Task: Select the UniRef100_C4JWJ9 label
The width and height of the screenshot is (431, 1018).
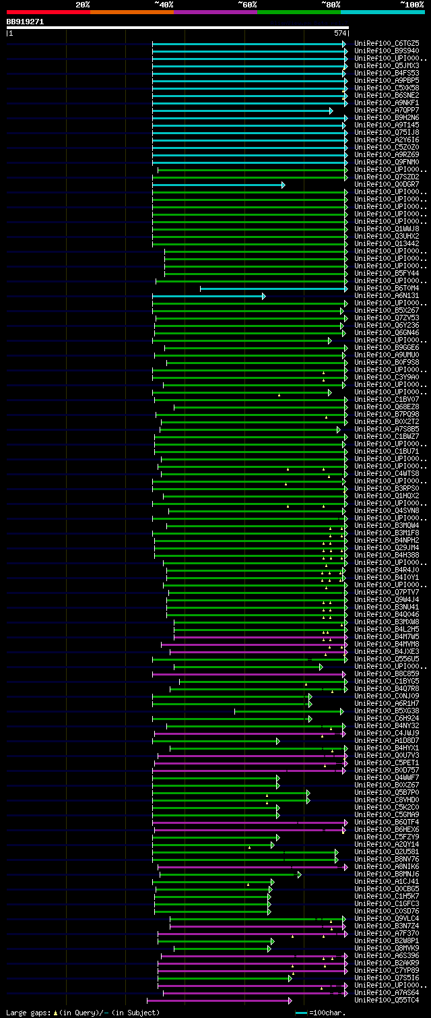Action: coord(387,733)
